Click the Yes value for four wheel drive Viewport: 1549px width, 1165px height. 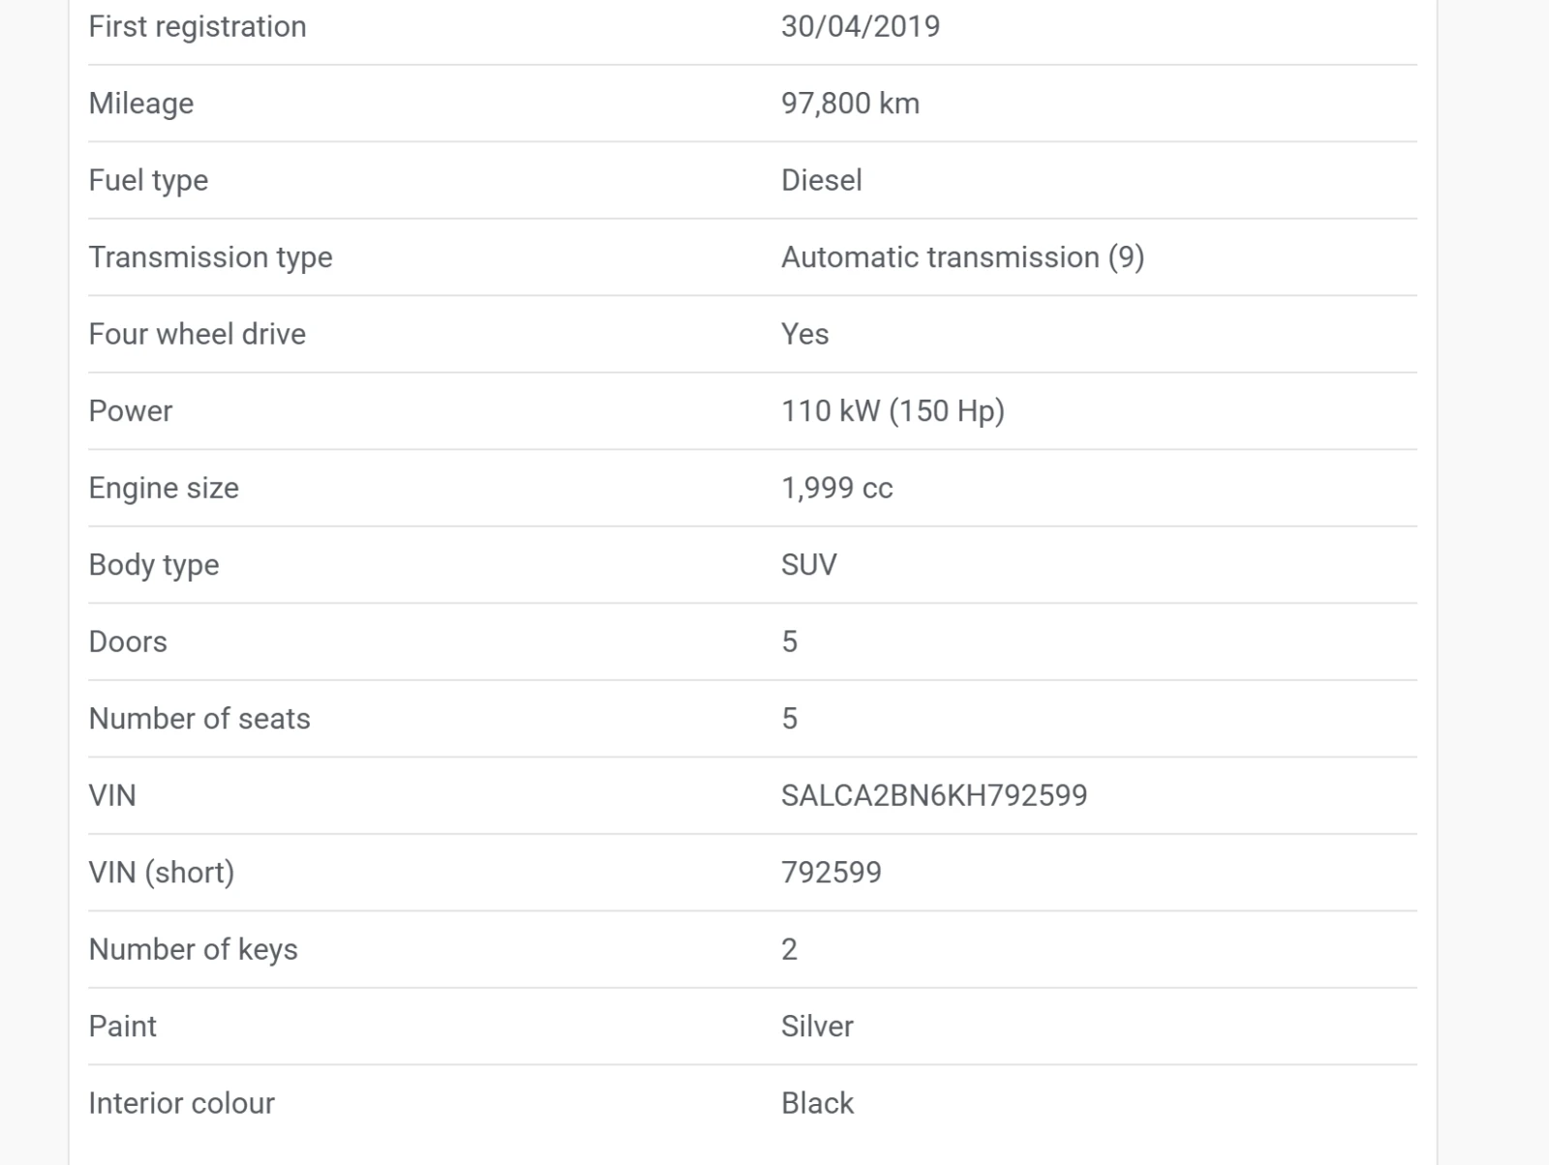(x=805, y=334)
